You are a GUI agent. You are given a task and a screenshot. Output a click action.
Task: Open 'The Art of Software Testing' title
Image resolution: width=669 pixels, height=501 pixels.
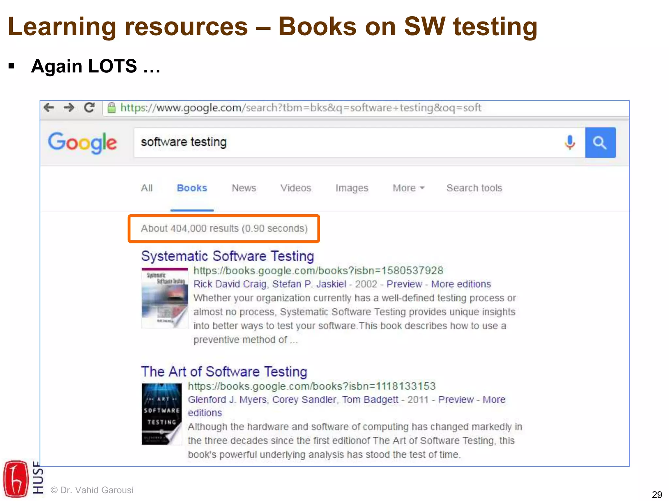[224, 372]
